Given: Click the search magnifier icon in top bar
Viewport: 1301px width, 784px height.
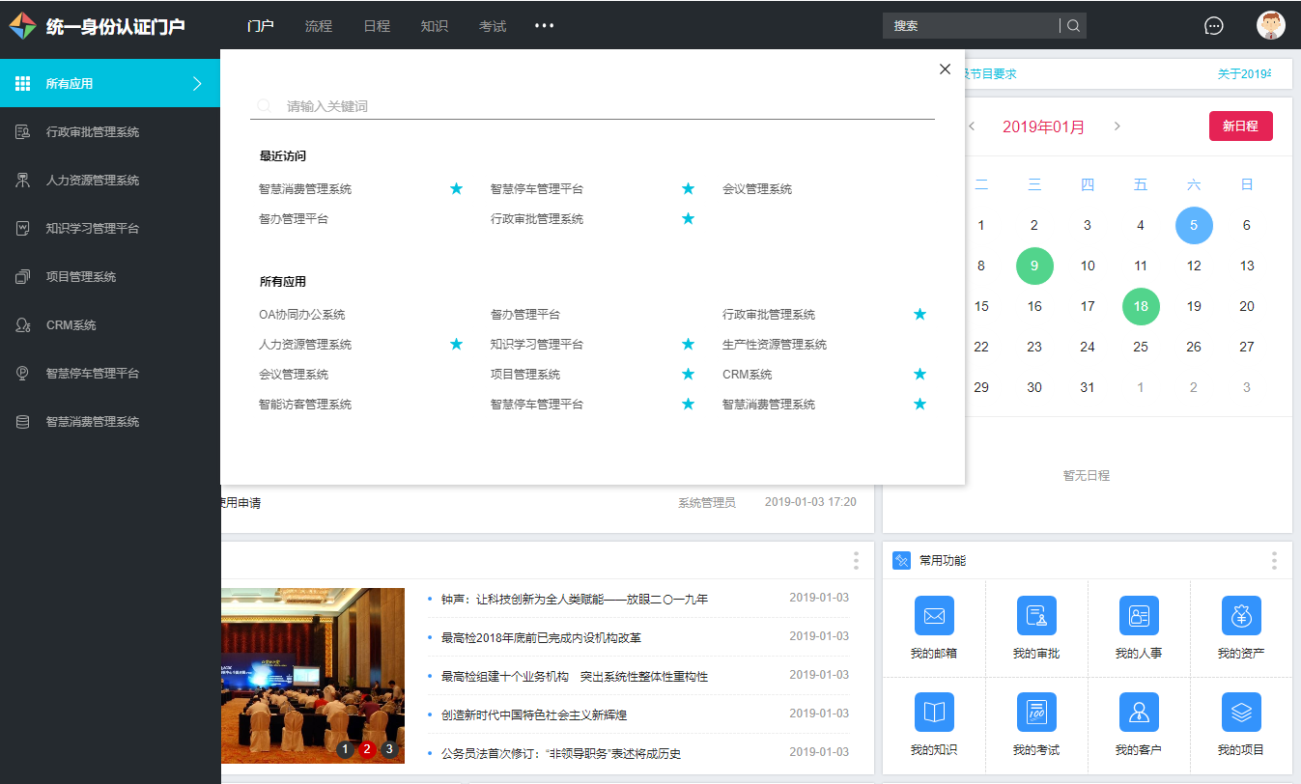Looking at the screenshot, I should tap(1073, 26).
